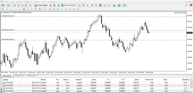Select the text label tool
The image size is (193, 93).
click(x=32, y=9)
